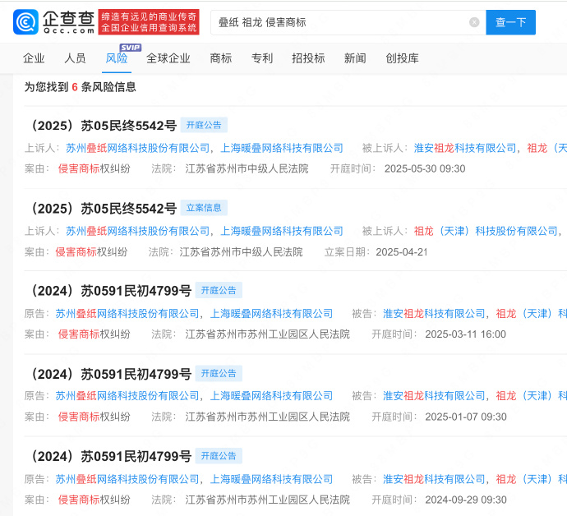Click 开庭公告 tag on first 5542号 case
This screenshot has width=567, height=516.
tap(204, 125)
